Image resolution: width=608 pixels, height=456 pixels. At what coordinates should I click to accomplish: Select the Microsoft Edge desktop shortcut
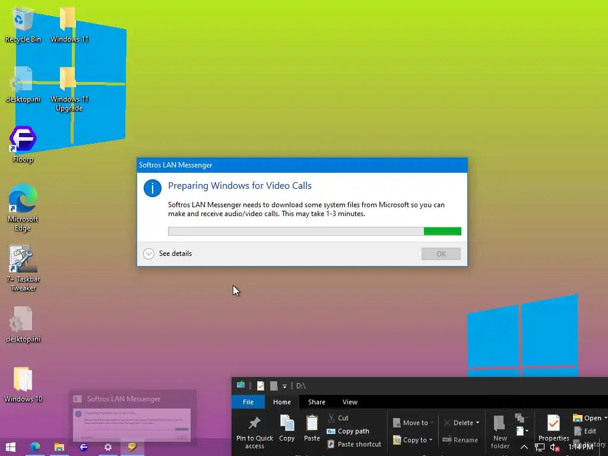[23, 208]
